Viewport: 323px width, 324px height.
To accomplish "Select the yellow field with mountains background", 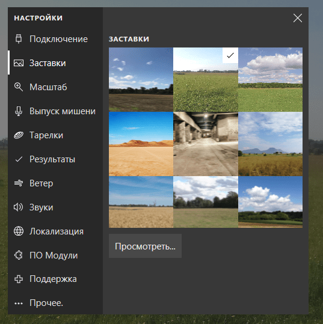I will (270, 144).
